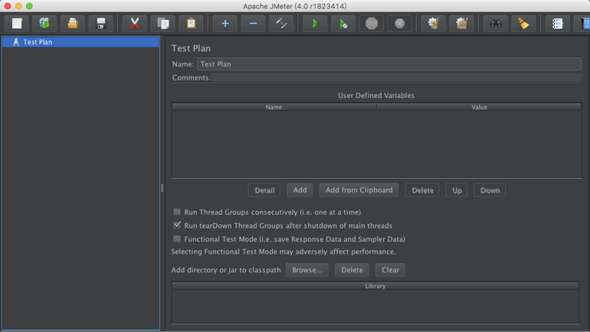The height and width of the screenshot is (332, 590).
Task: Open the Function Helper list icon
Action: [x=557, y=23]
